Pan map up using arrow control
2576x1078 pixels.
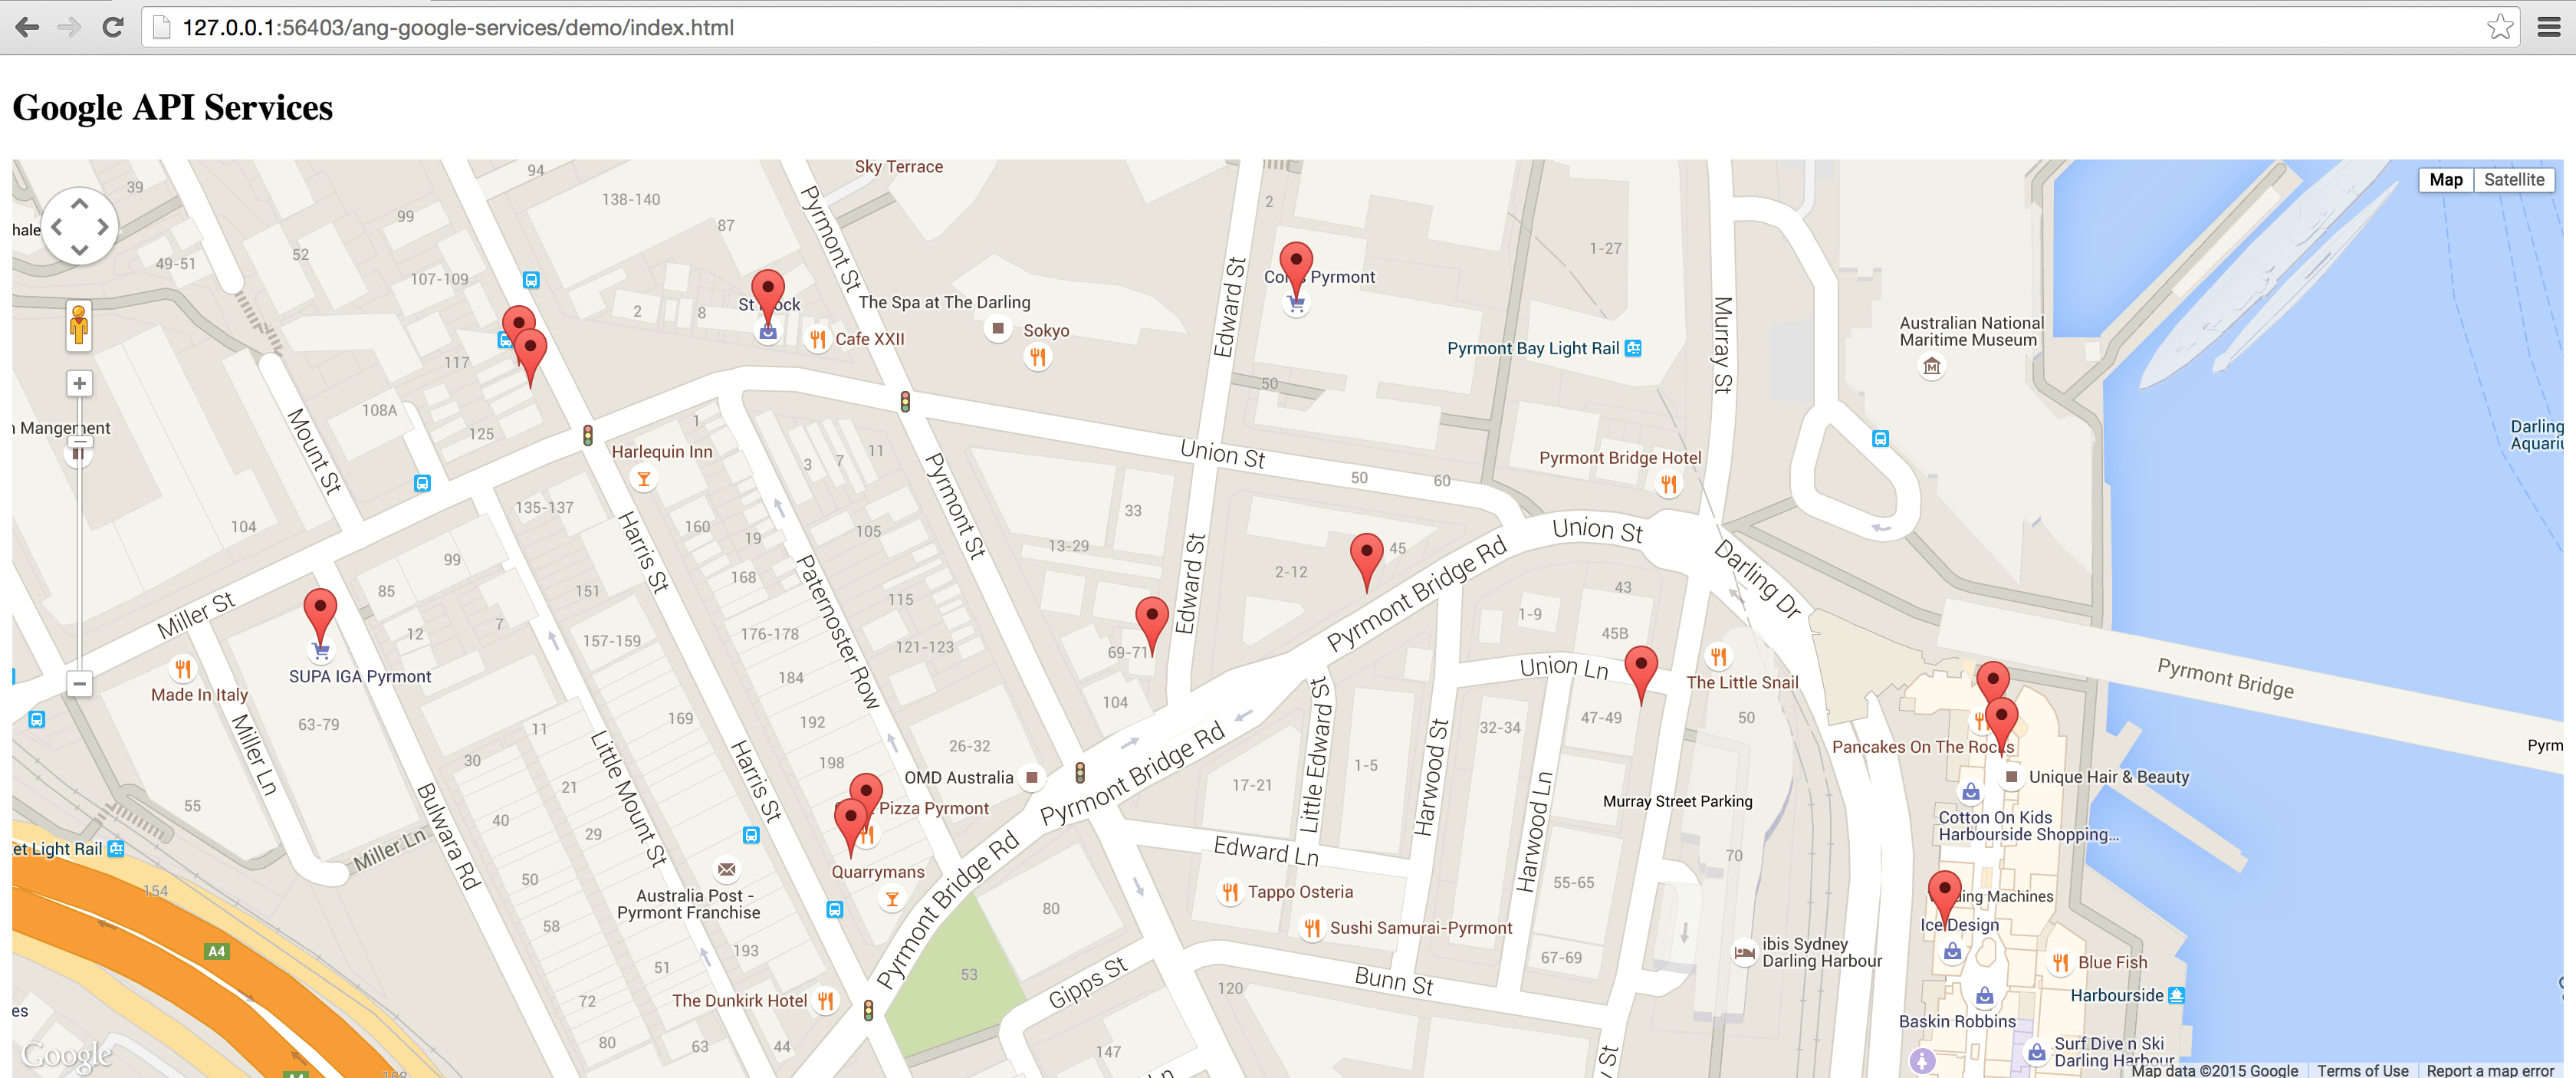coord(80,204)
